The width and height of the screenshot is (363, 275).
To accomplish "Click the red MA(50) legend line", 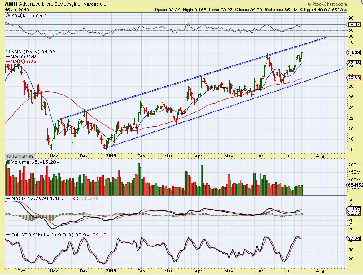I will pos(8,62).
